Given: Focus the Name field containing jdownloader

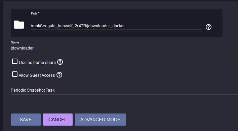Looking at the screenshot, I should tap(124, 48).
